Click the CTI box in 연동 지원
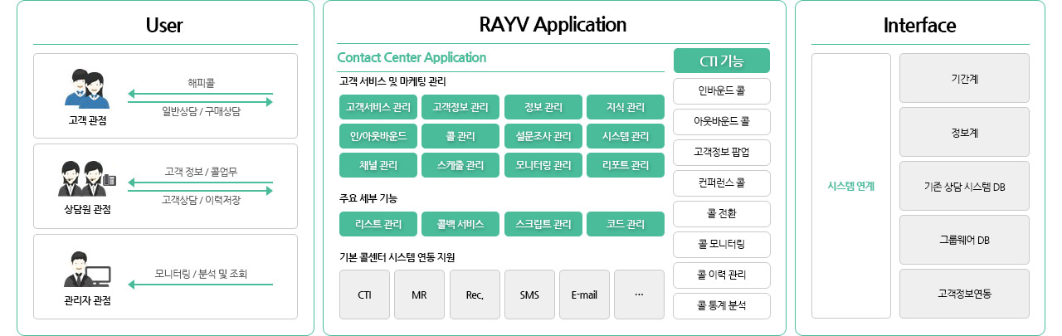 tap(364, 295)
